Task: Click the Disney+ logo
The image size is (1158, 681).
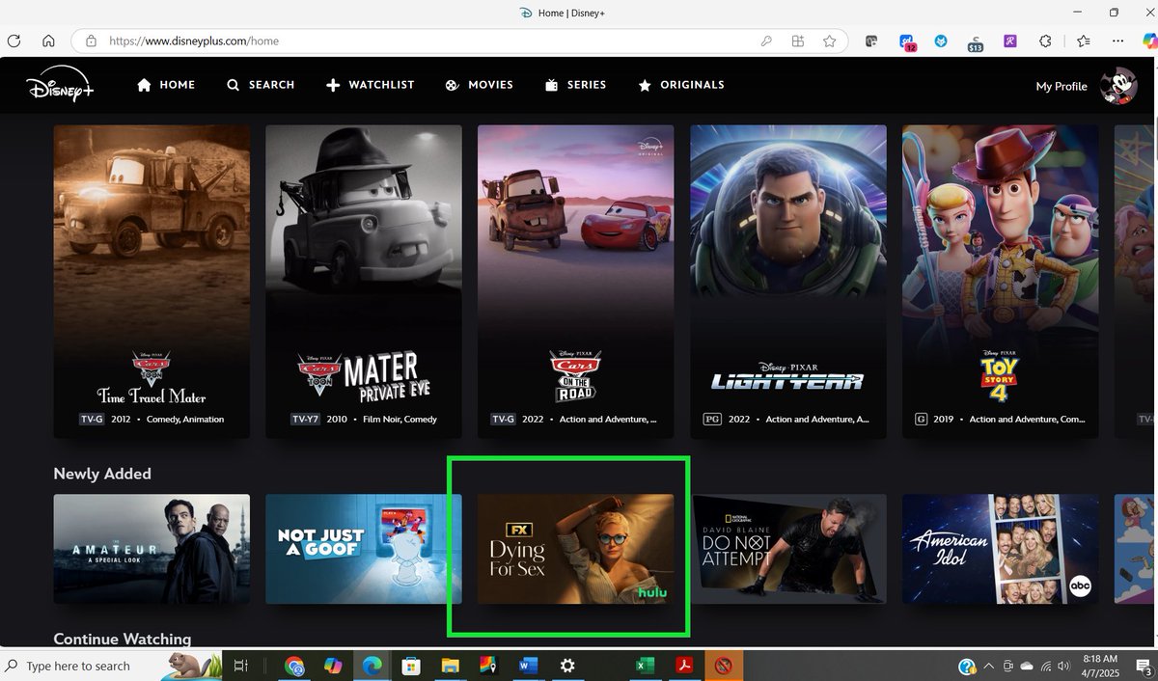Action: tap(61, 85)
